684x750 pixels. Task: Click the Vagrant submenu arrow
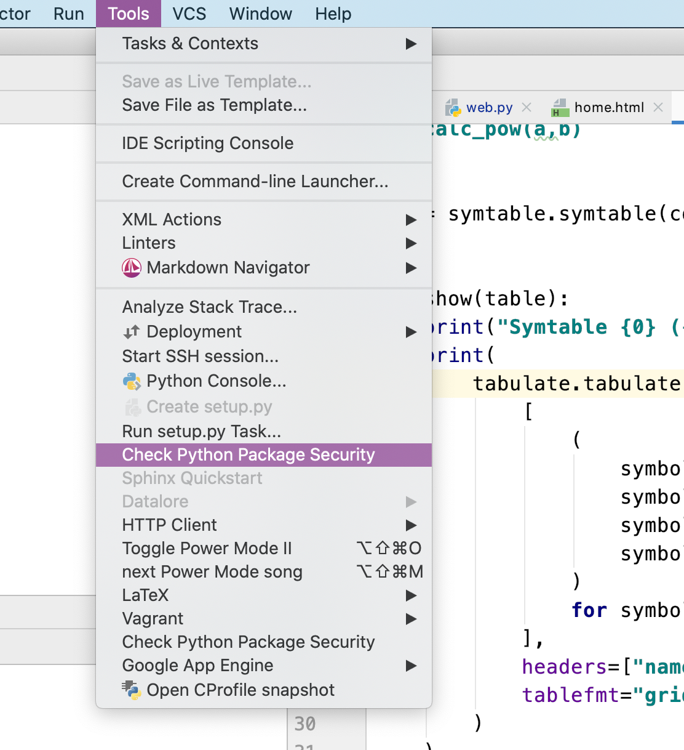[411, 619]
